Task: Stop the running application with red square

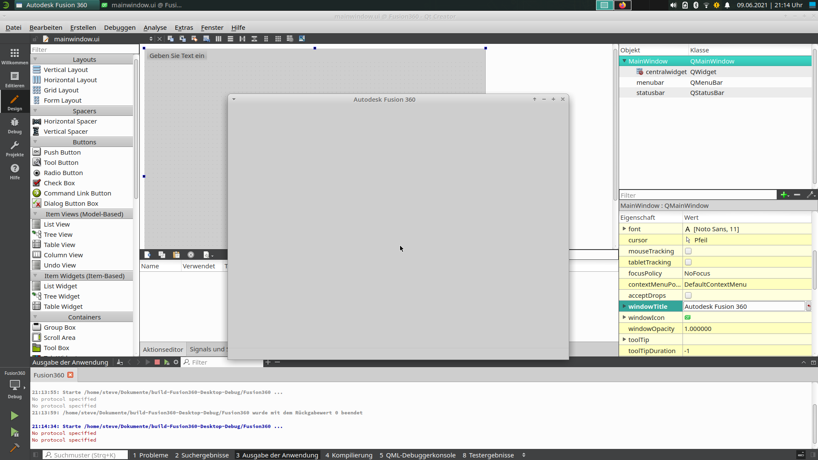Action: (157, 362)
